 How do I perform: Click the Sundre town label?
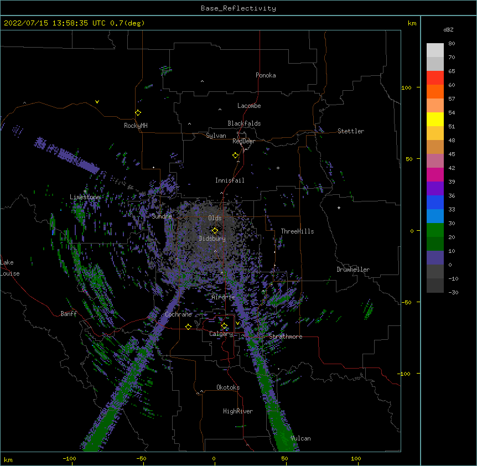point(162,216)
